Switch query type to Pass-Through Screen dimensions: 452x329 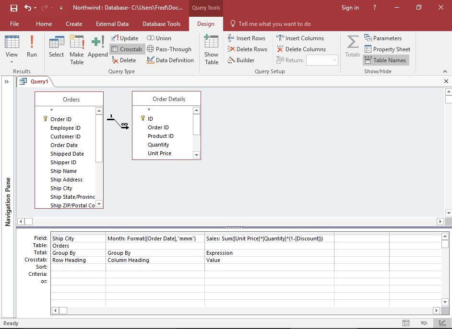tap(169, 49)
